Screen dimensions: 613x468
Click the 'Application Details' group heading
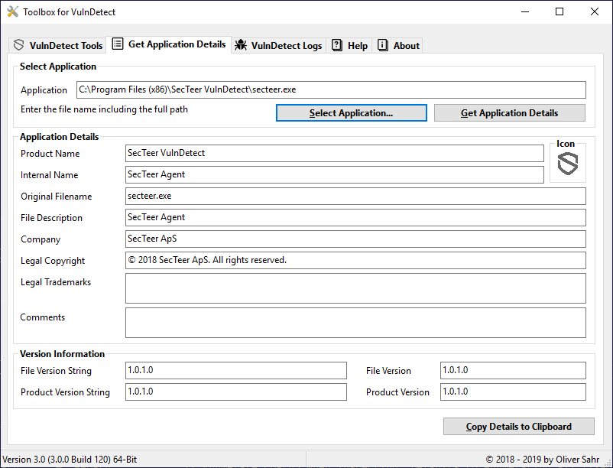coord(60,137)
